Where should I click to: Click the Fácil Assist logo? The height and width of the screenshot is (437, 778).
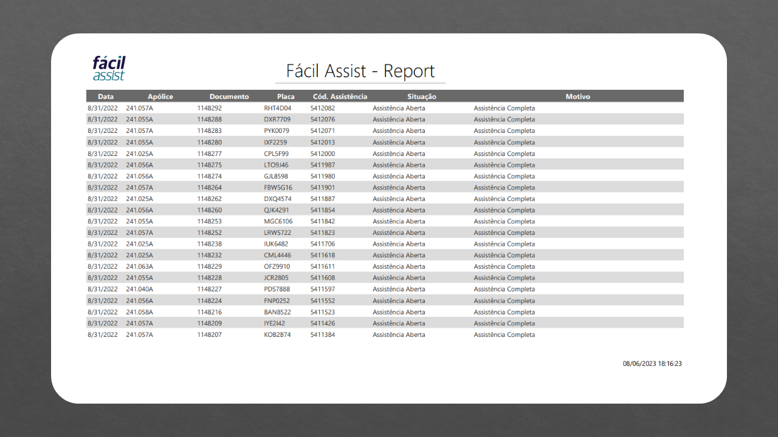[109, 68]
